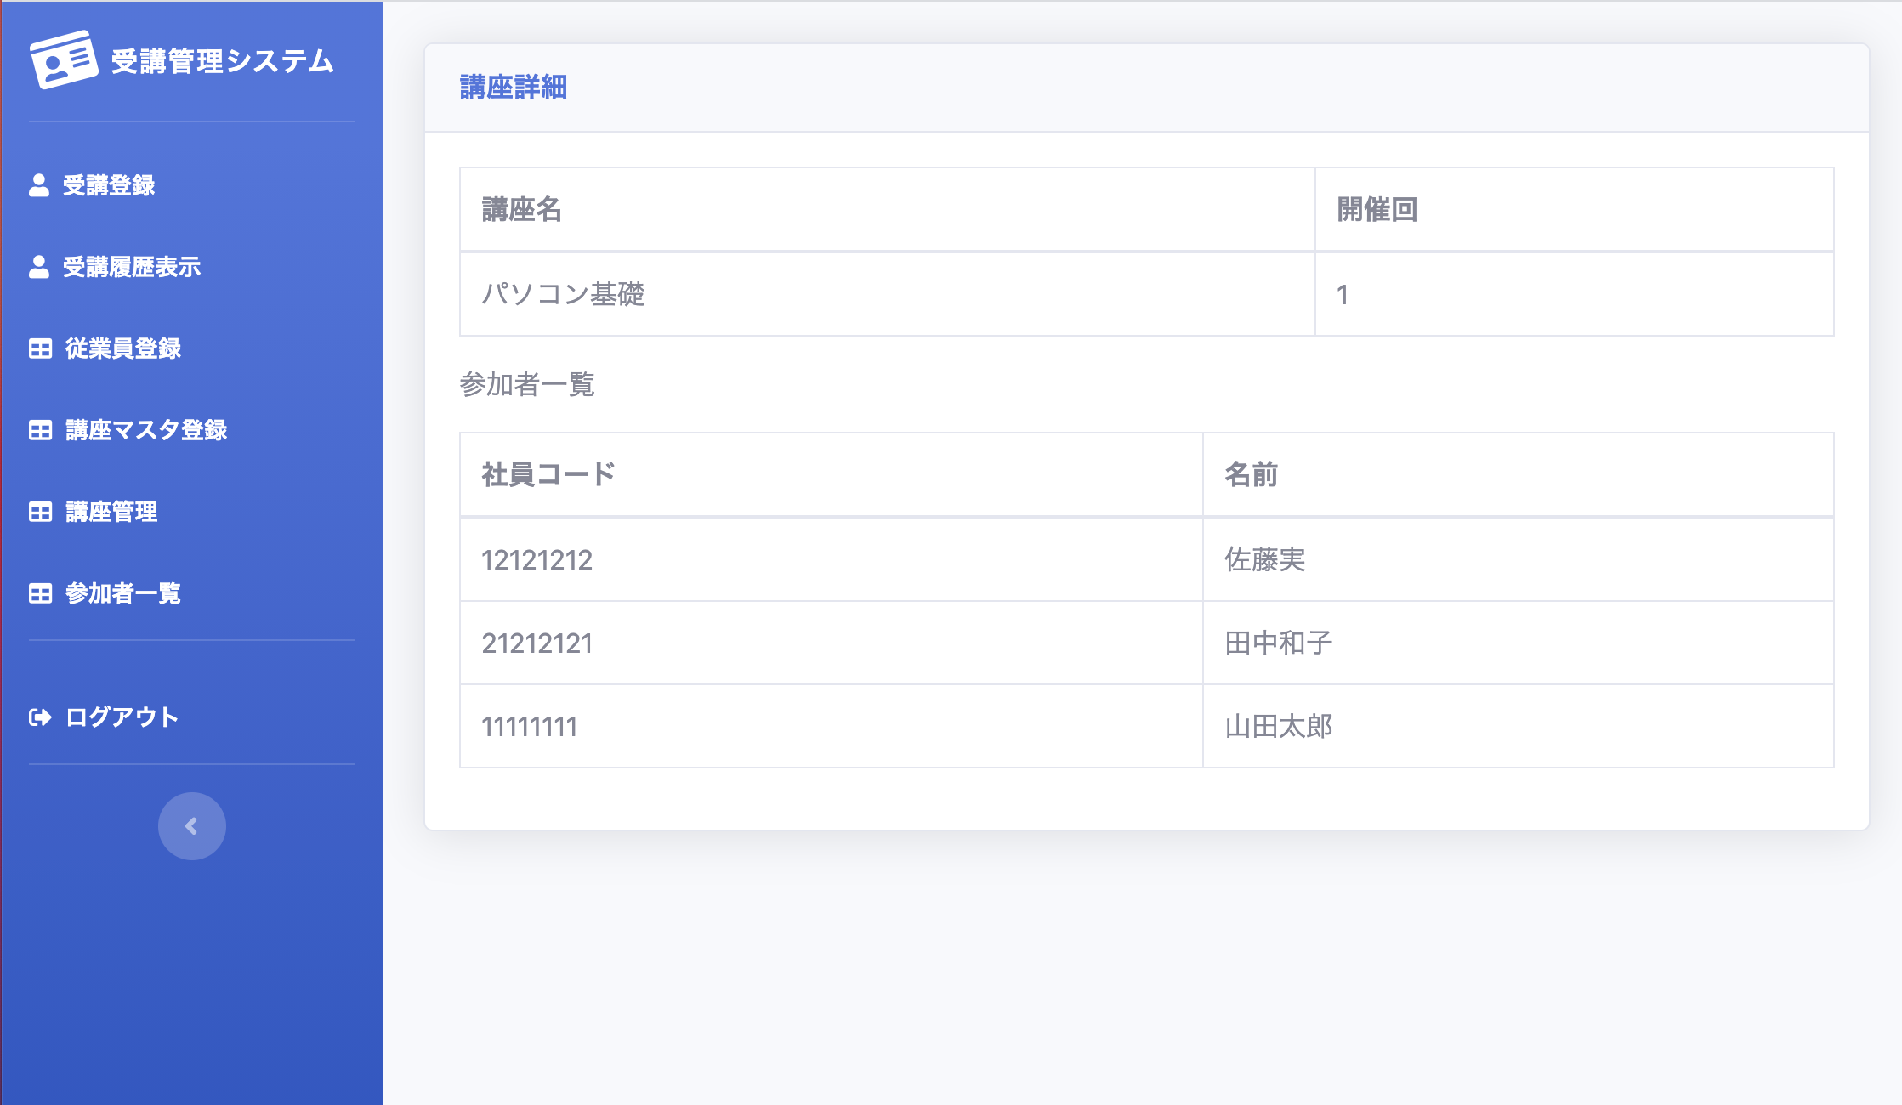
Task: Click the user icon beside 受講履歴表示
Action: pyautogui.click(x=39, y=267)
